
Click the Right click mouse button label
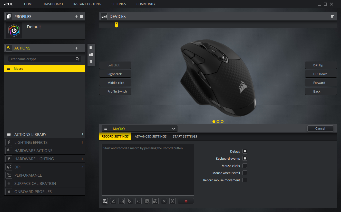(115, 74)
